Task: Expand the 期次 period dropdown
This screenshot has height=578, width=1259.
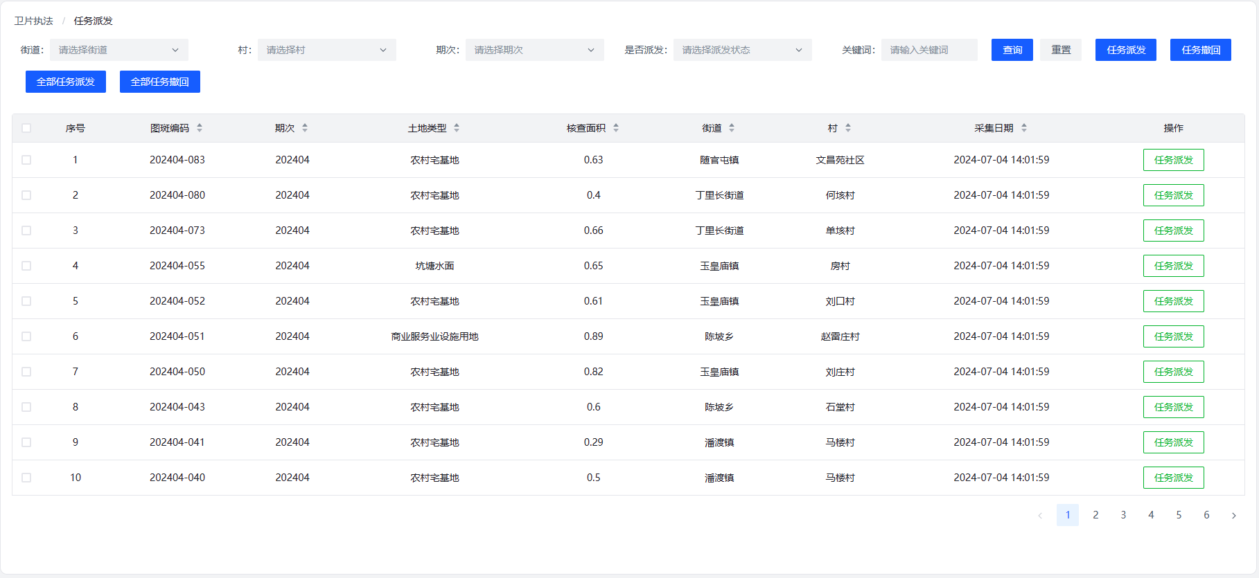Action: [x=534, y=50]
